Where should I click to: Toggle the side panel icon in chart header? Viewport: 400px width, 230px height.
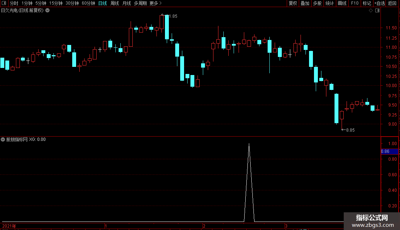coord(377,11)
